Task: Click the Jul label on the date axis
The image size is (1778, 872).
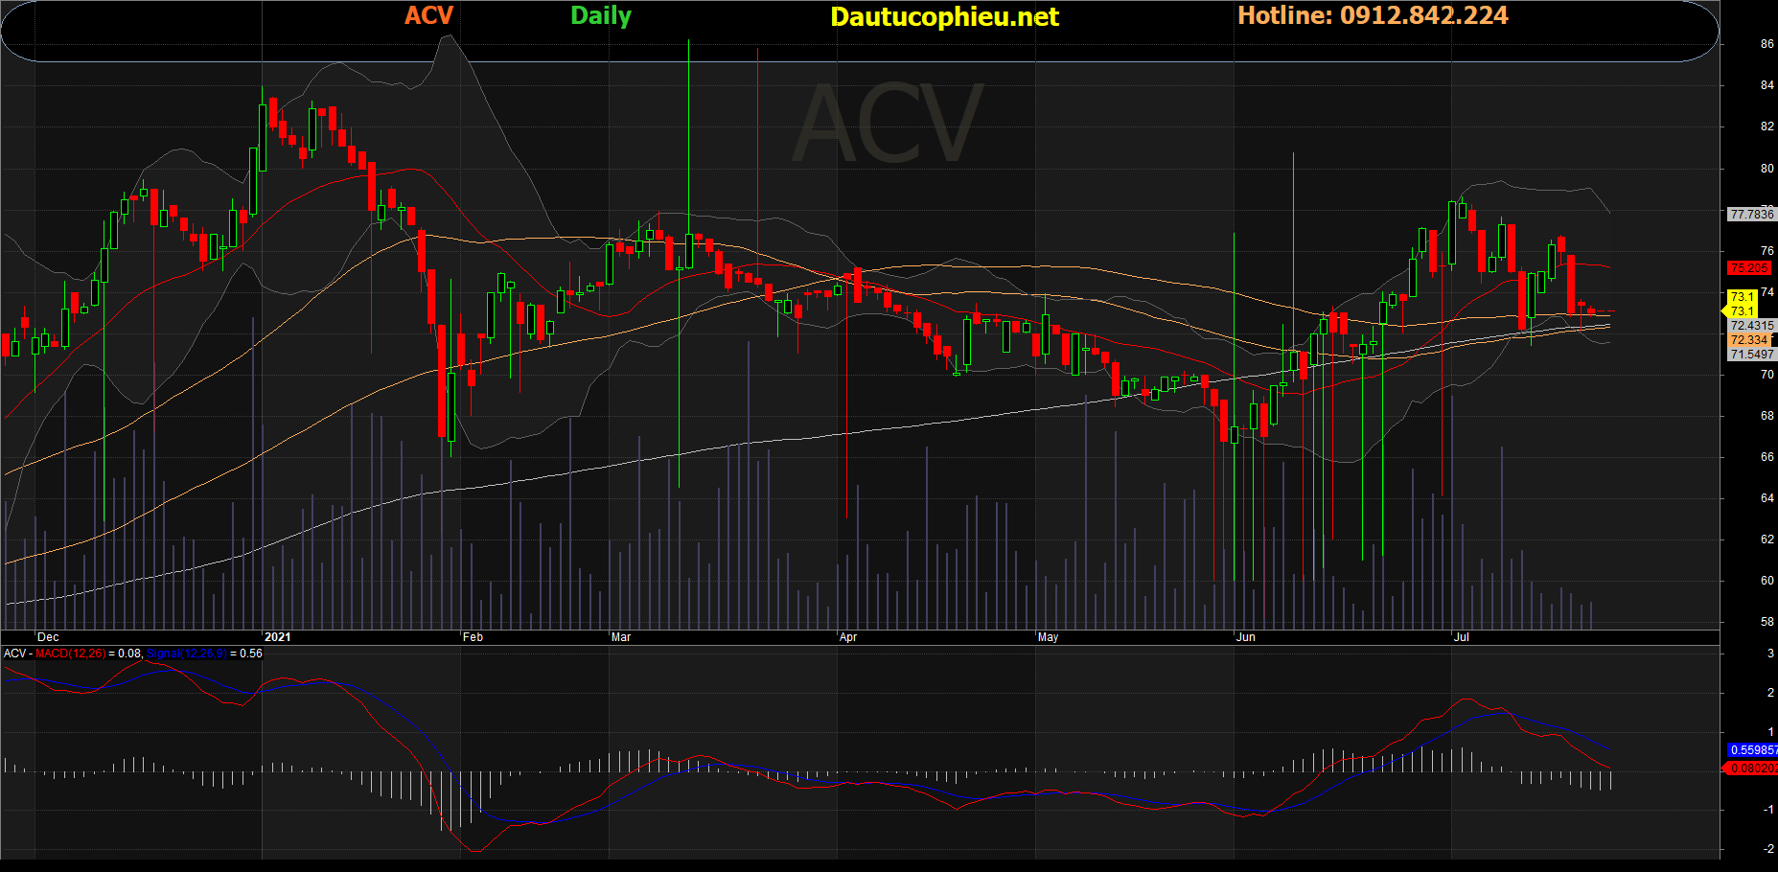Action: tap(1461, 637)
